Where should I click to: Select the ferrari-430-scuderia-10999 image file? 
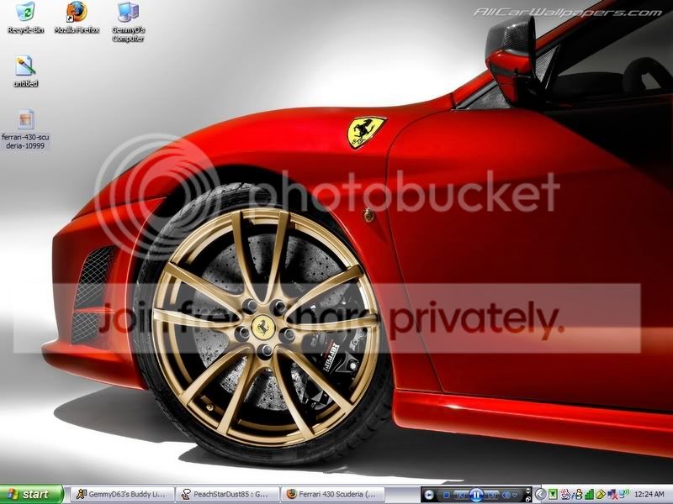pyautogui.click(x=25, y=121)
